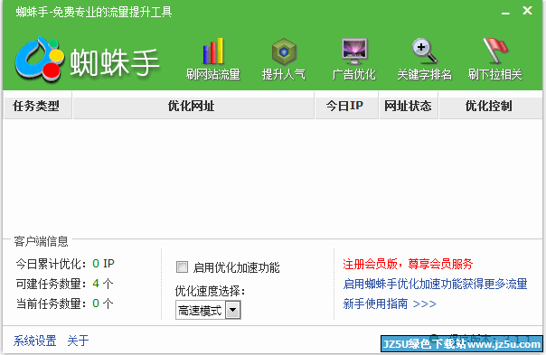Click the 网址状态 column header

click(408, 106)
